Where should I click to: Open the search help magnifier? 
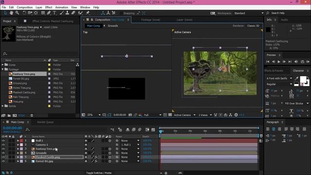tap(268, 13)
